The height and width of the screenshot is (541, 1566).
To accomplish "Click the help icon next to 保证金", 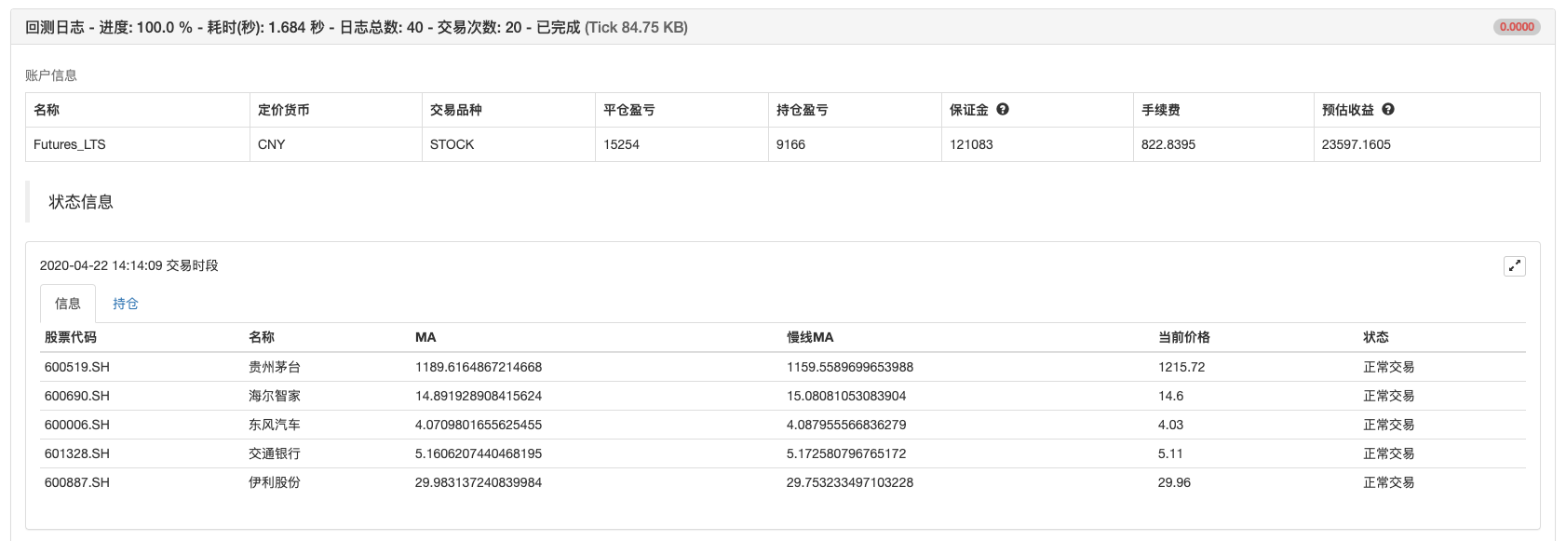I will 1003,109.
